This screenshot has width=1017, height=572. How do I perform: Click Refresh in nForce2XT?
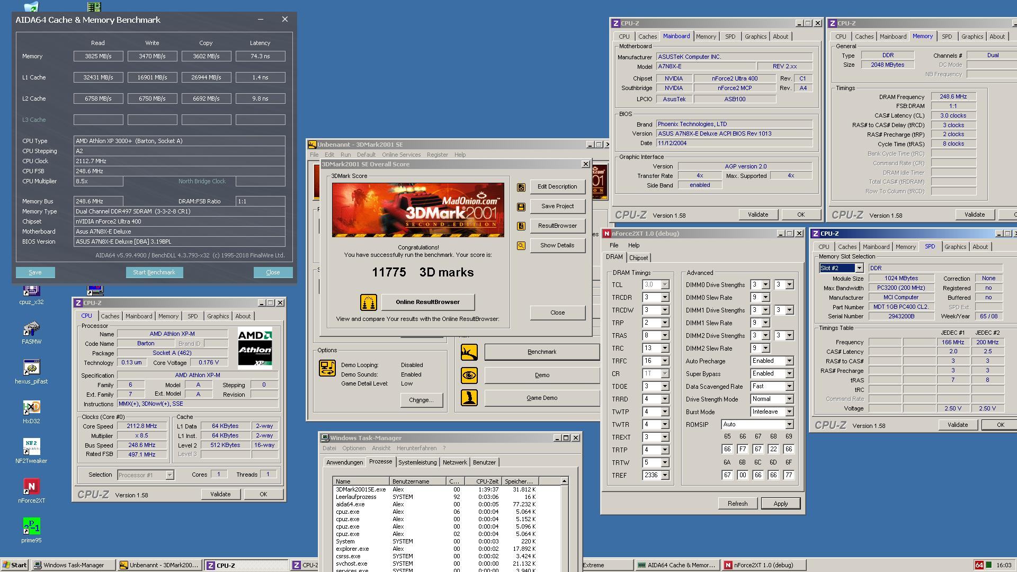[x=737, y=504]
